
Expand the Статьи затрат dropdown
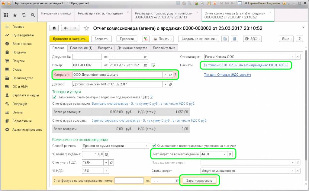coord(293,171)
